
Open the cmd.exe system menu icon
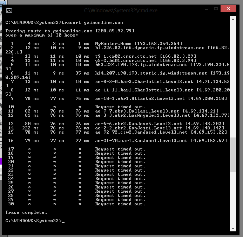[9, 11]
